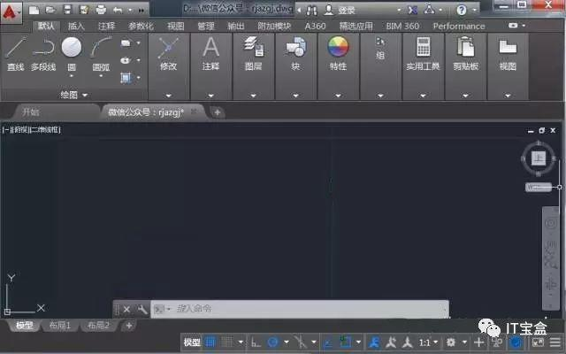Viewport: 566px width, 354px height.
Task: Click the help question mark icon
Action: (x=462, y=10)
